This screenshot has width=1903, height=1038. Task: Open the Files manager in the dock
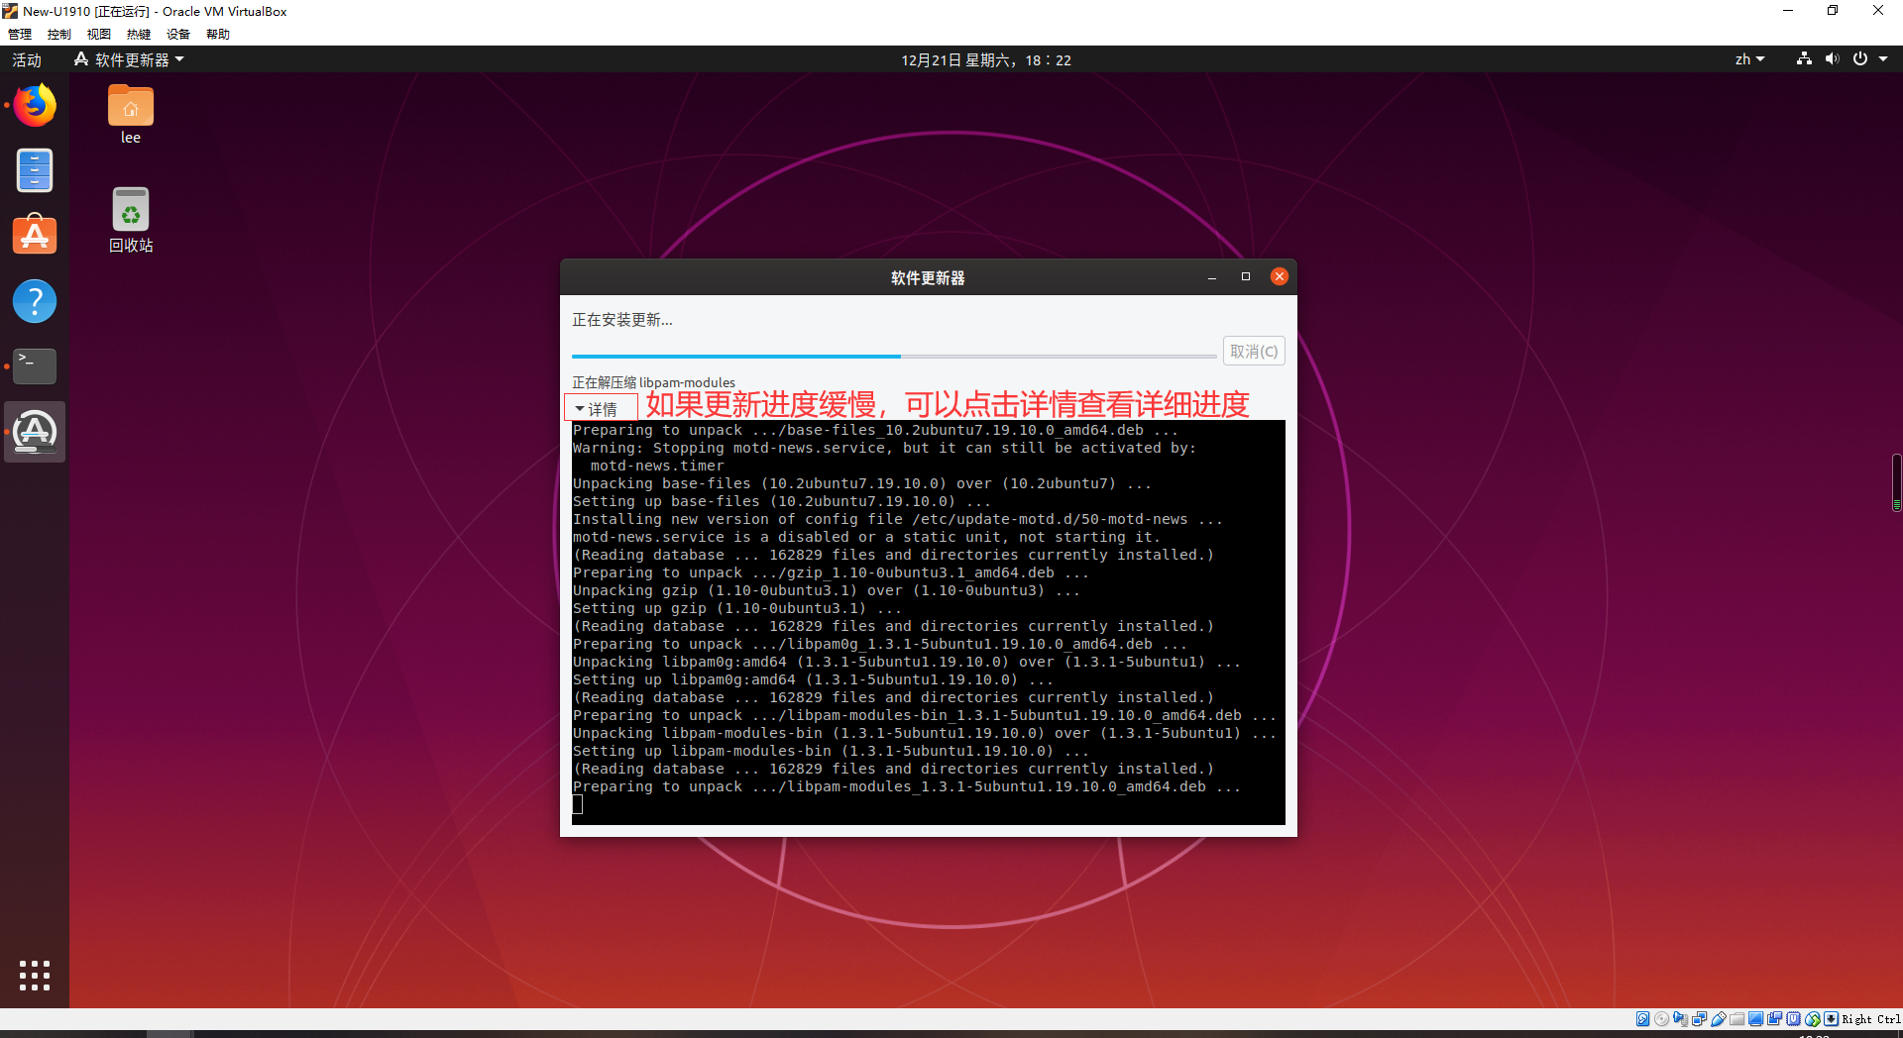pos(35,170)
